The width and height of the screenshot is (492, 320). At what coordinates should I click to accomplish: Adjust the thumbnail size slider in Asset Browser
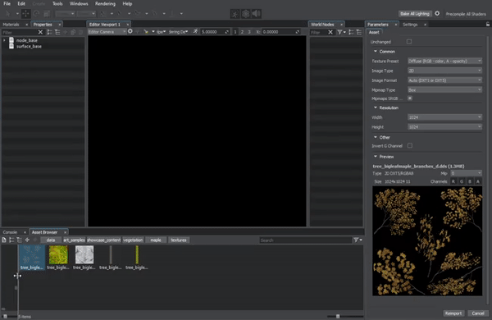coord(338,316)
